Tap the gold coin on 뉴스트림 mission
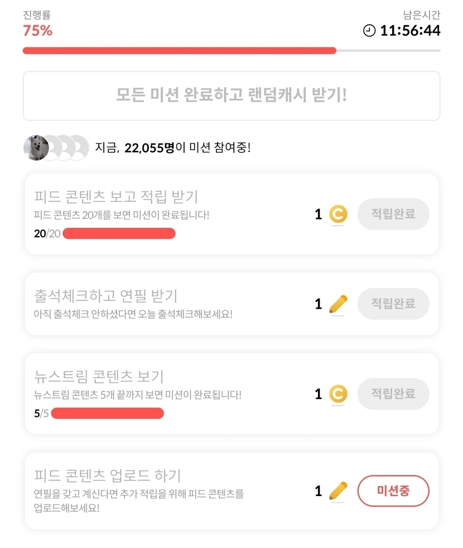Screen dimensions: 463x548 [x=337, y=394]
